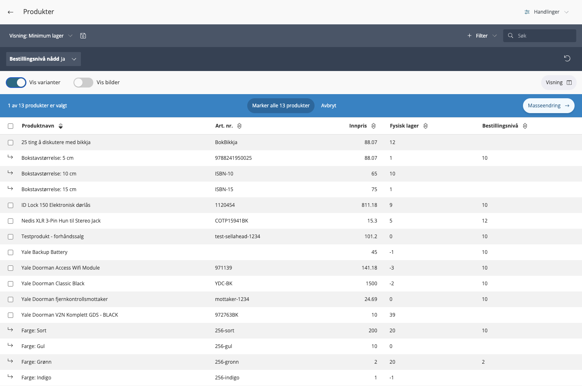The image size is (582, 386).
Task: Open the Visning: Minimum lager dropdown
Action: pyautogui.click(x=41, y=36)
